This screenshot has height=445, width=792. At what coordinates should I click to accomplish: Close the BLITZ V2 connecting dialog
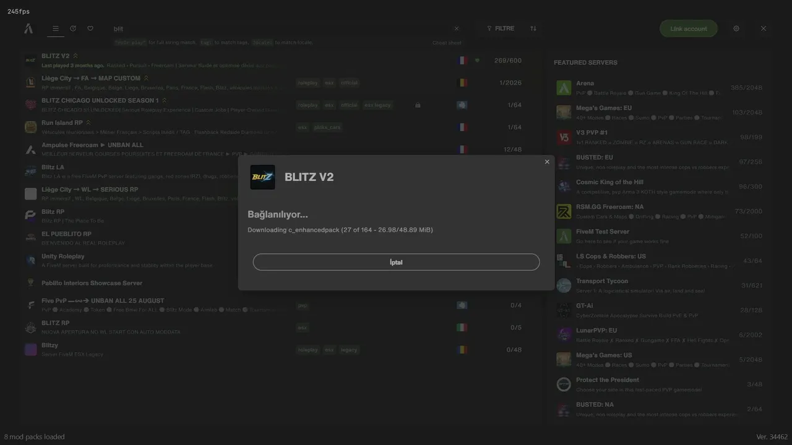click(547, 162)
